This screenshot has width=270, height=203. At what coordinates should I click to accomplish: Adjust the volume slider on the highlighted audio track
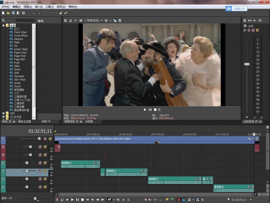27,171
